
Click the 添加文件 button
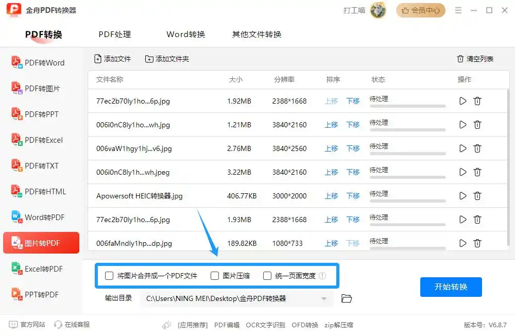point(112,59)
